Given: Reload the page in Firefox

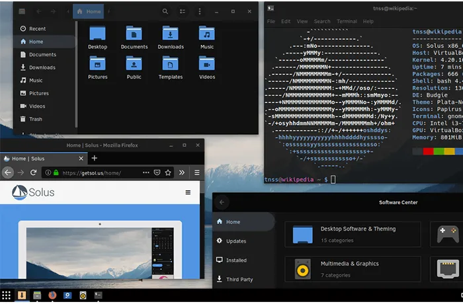Looking at the screenshot, I should [x=33, y=172].
